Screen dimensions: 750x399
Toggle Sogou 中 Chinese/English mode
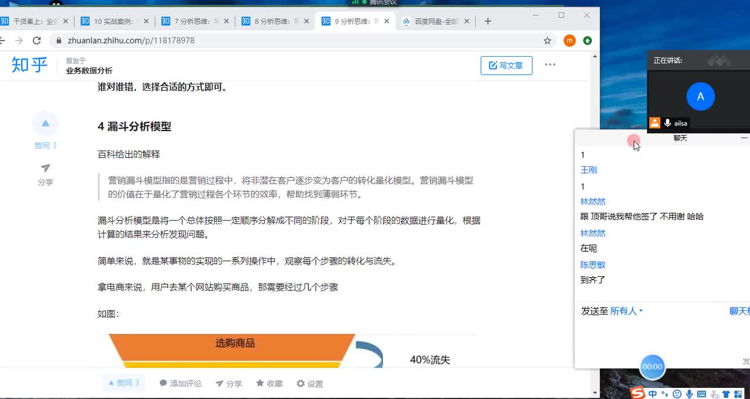(x=653, y=394)
